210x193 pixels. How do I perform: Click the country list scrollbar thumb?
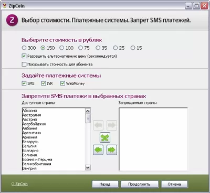[88, 119]
